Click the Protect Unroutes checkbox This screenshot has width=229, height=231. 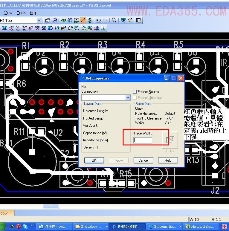(x=135, y=98)
